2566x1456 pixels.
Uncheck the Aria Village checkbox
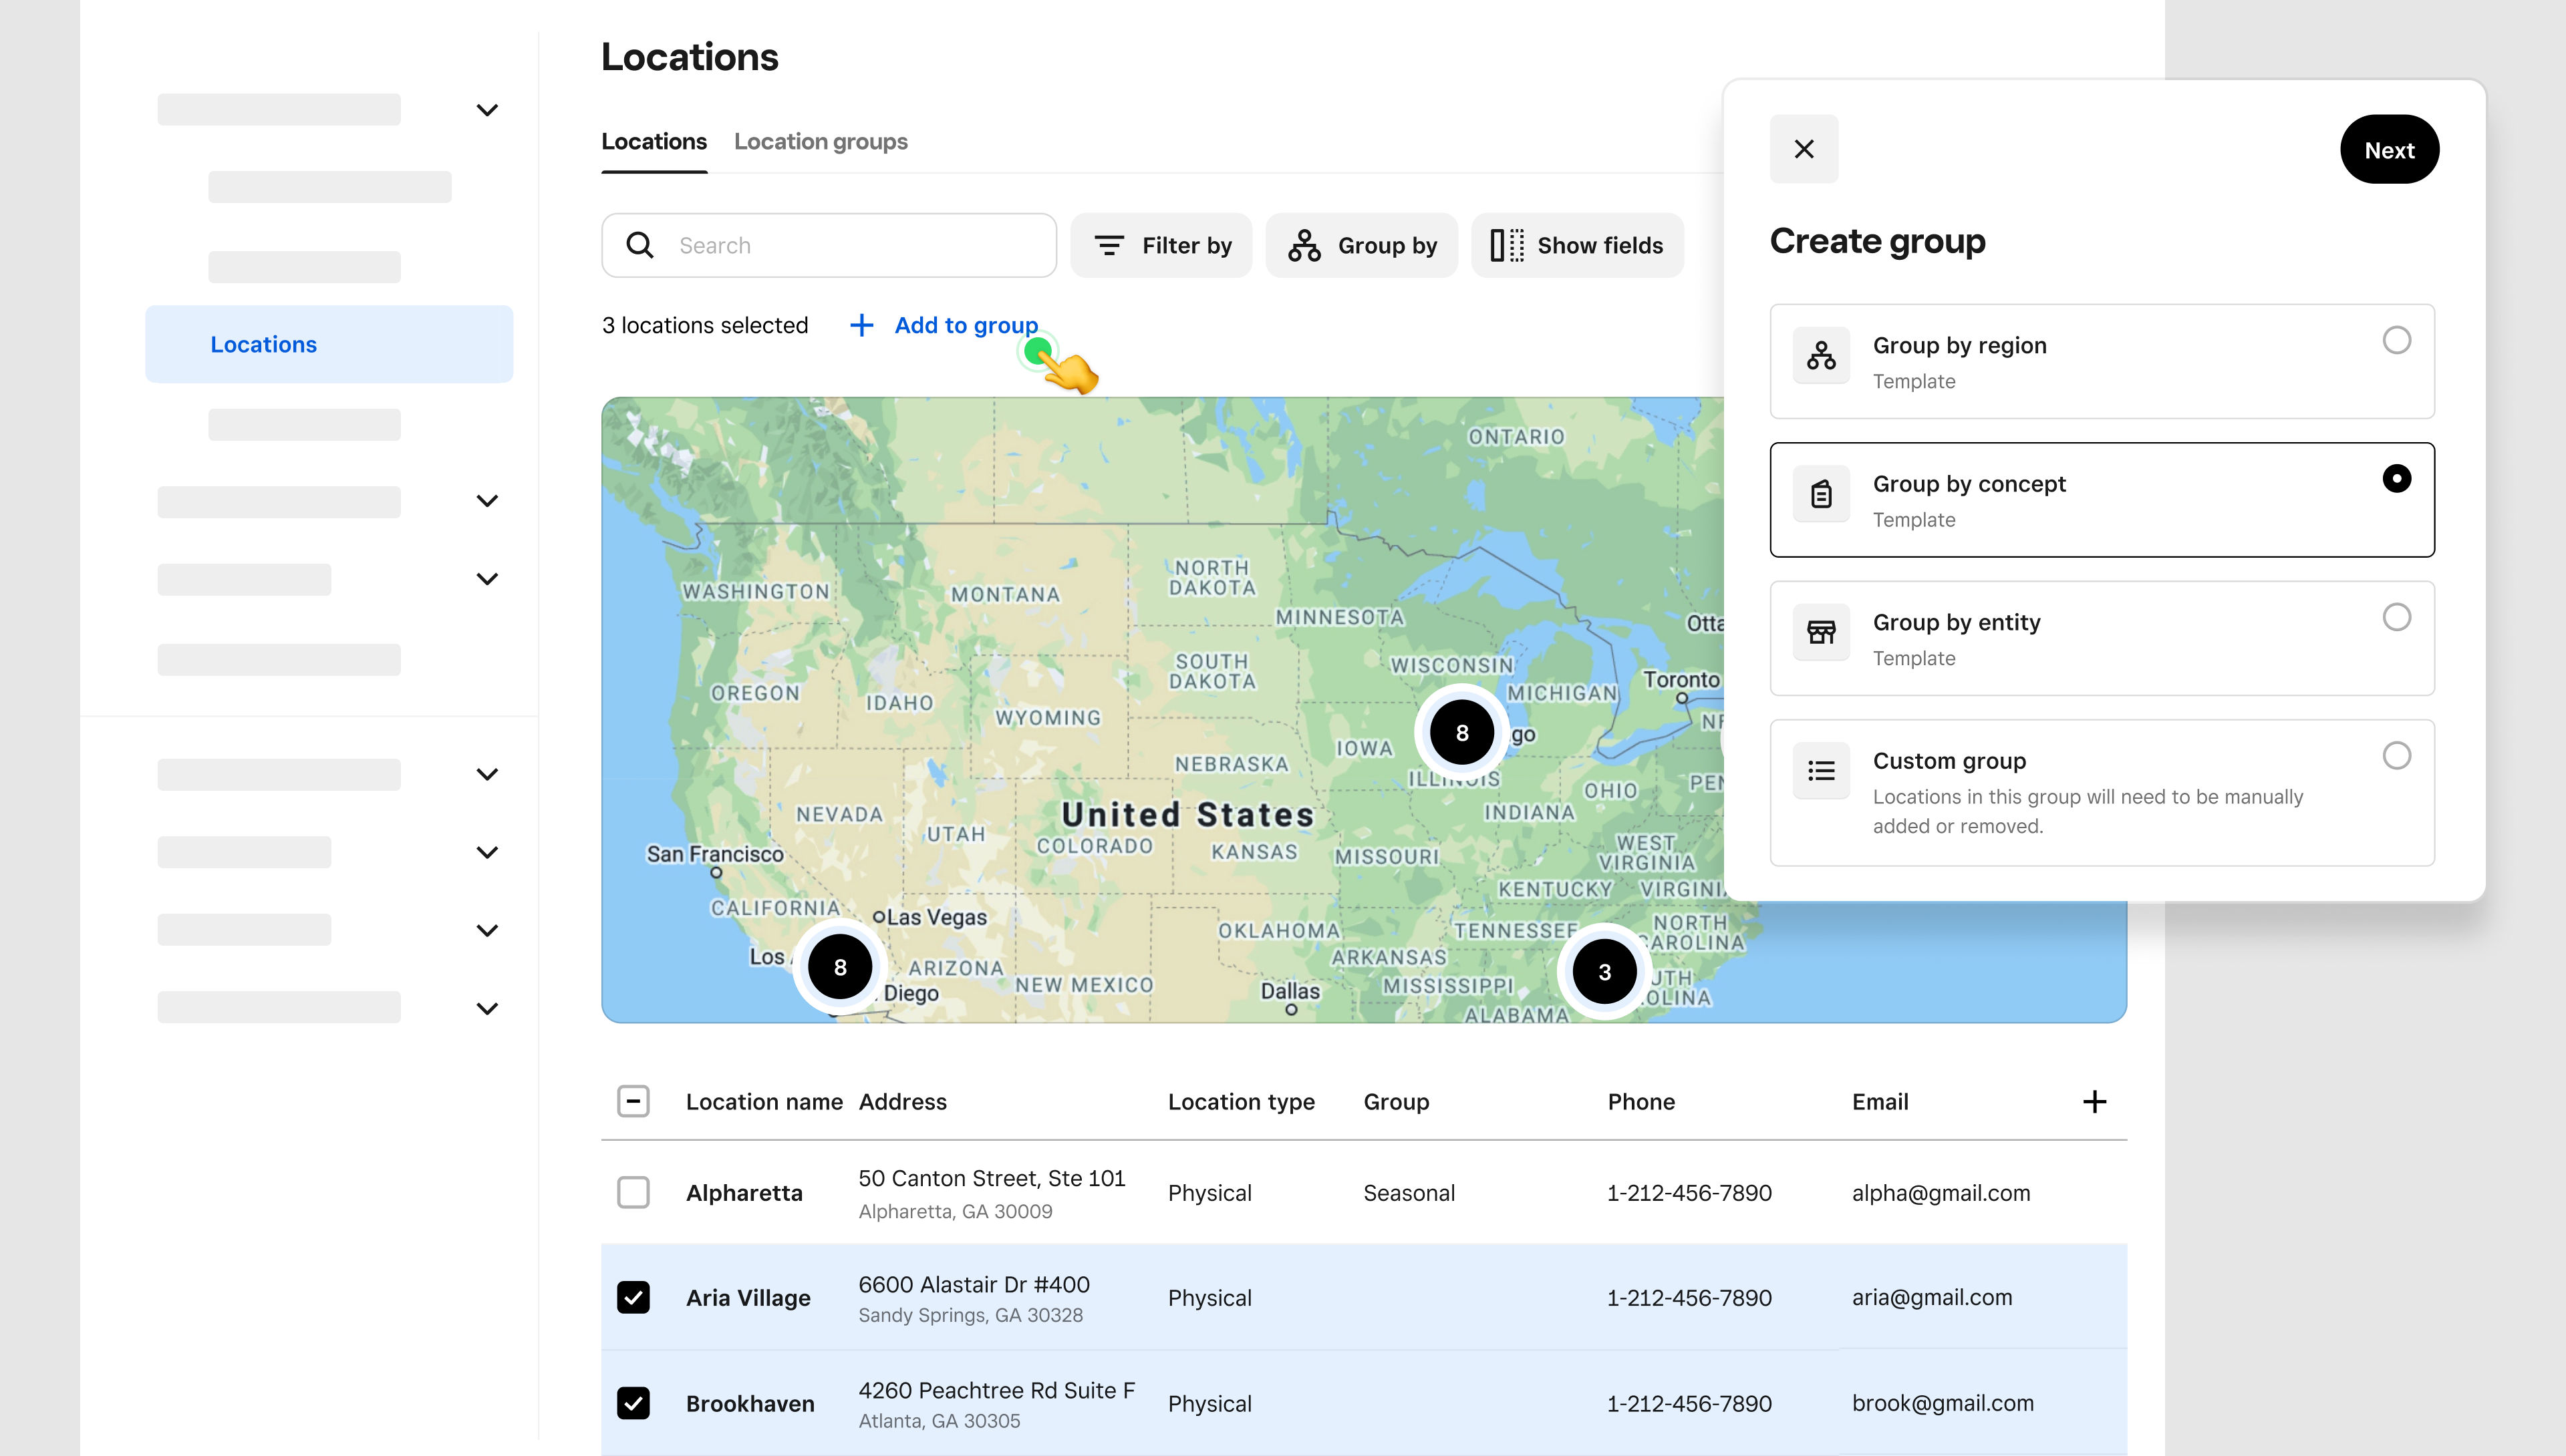[633, 1297]
